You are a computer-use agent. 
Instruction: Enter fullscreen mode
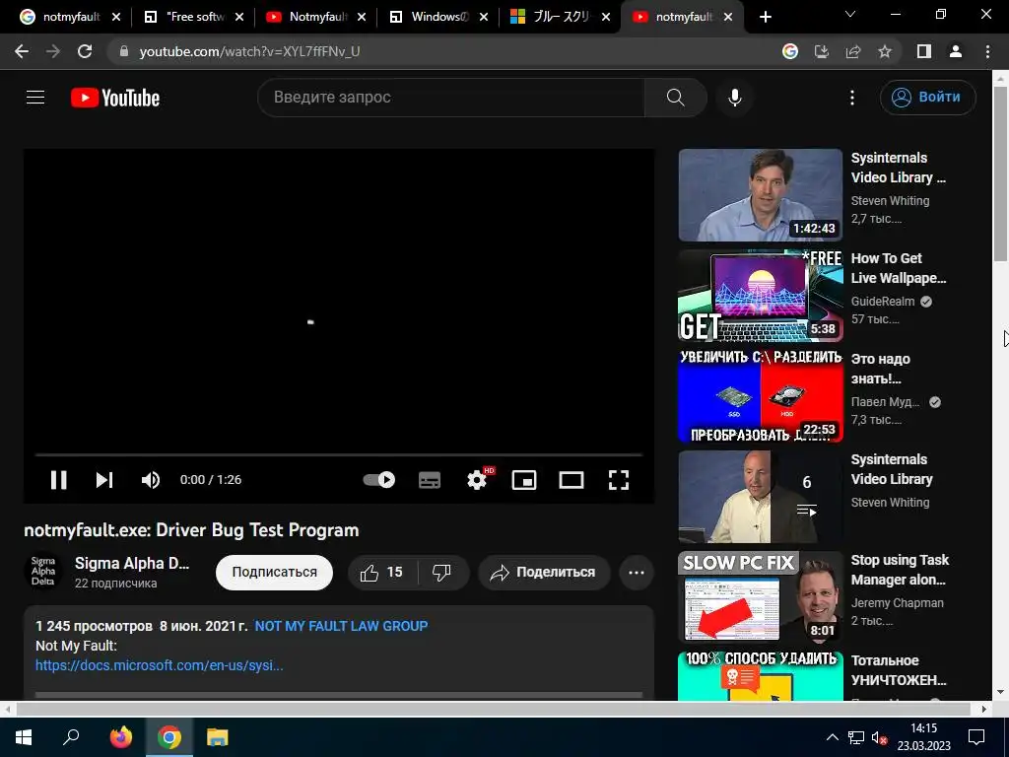[619, 480]
